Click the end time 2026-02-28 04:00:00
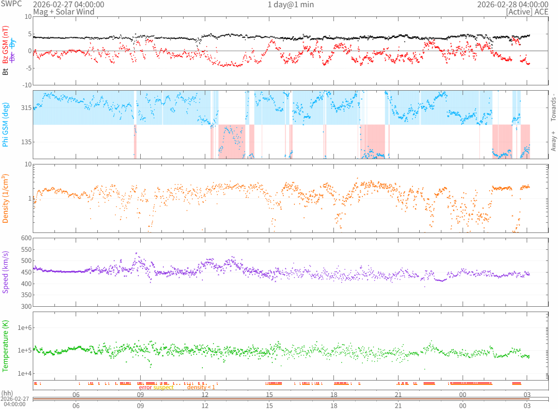 tap(512, 4)
